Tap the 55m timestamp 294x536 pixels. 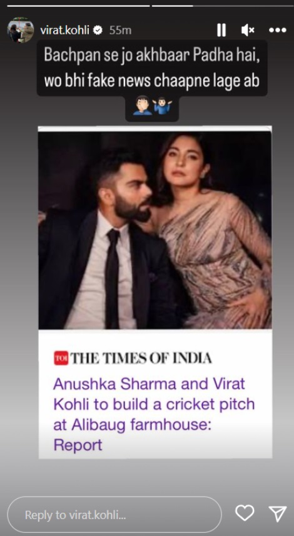[120, 31]
